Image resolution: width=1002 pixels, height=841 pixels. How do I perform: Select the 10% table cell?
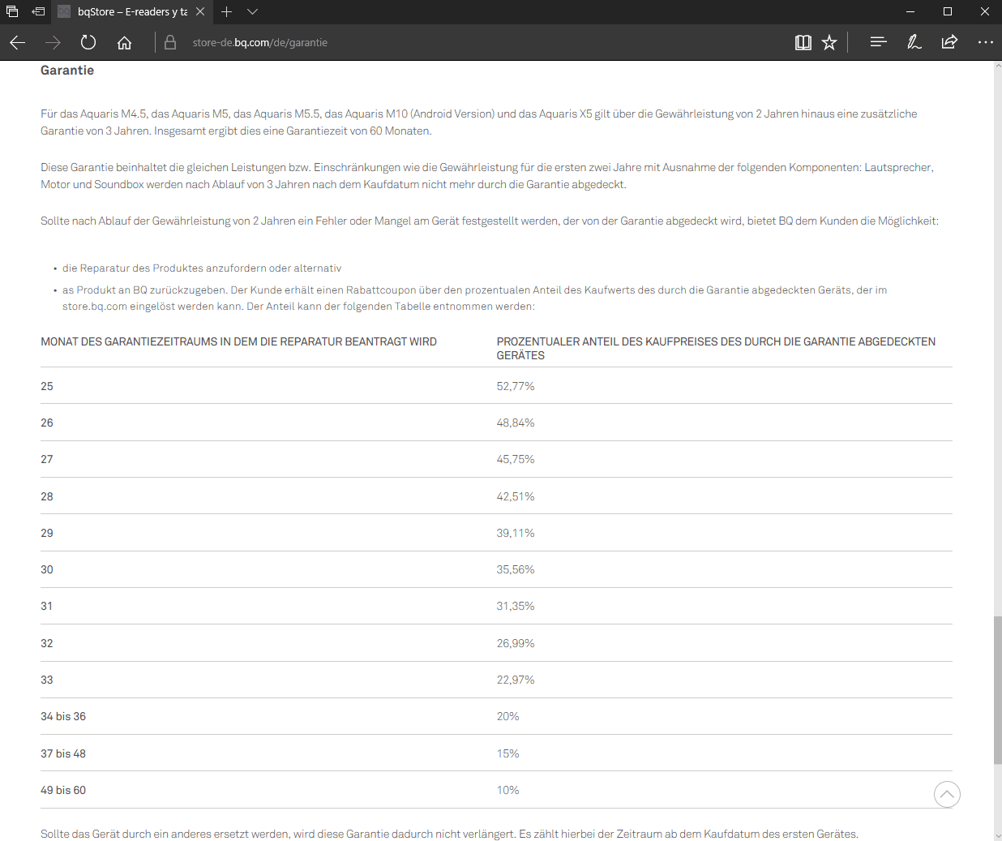point(507,790)
